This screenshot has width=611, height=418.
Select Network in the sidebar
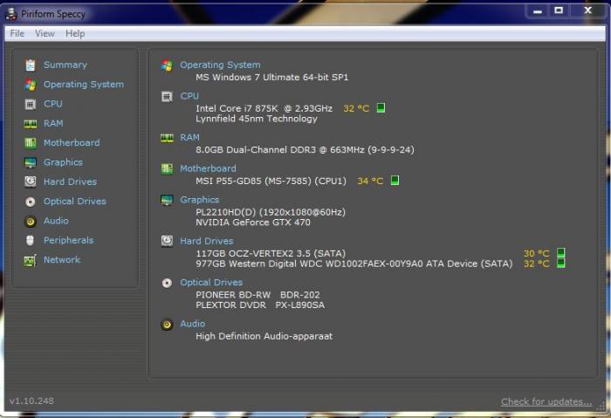point(62,260)
